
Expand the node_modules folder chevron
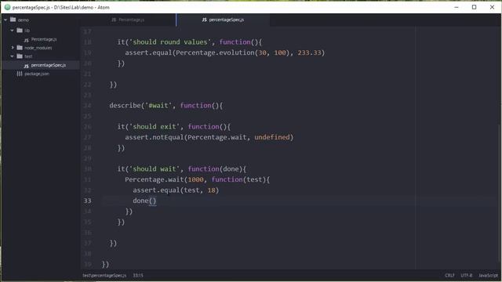click(x=13, y=48)
